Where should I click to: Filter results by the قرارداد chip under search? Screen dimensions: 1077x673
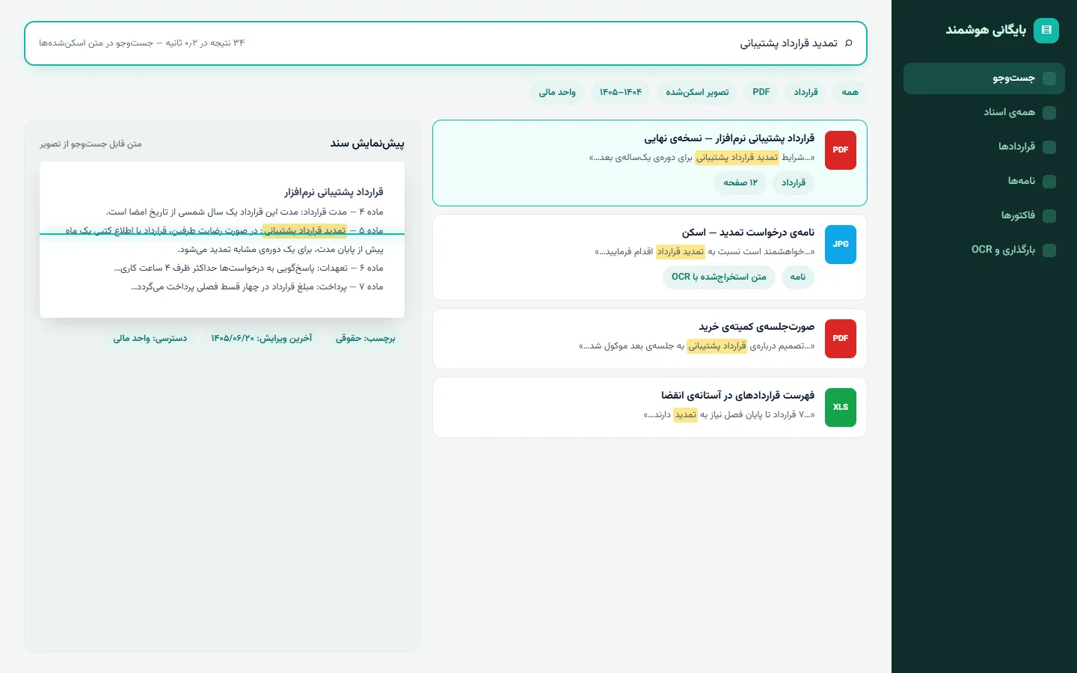[x=806, y=93]
